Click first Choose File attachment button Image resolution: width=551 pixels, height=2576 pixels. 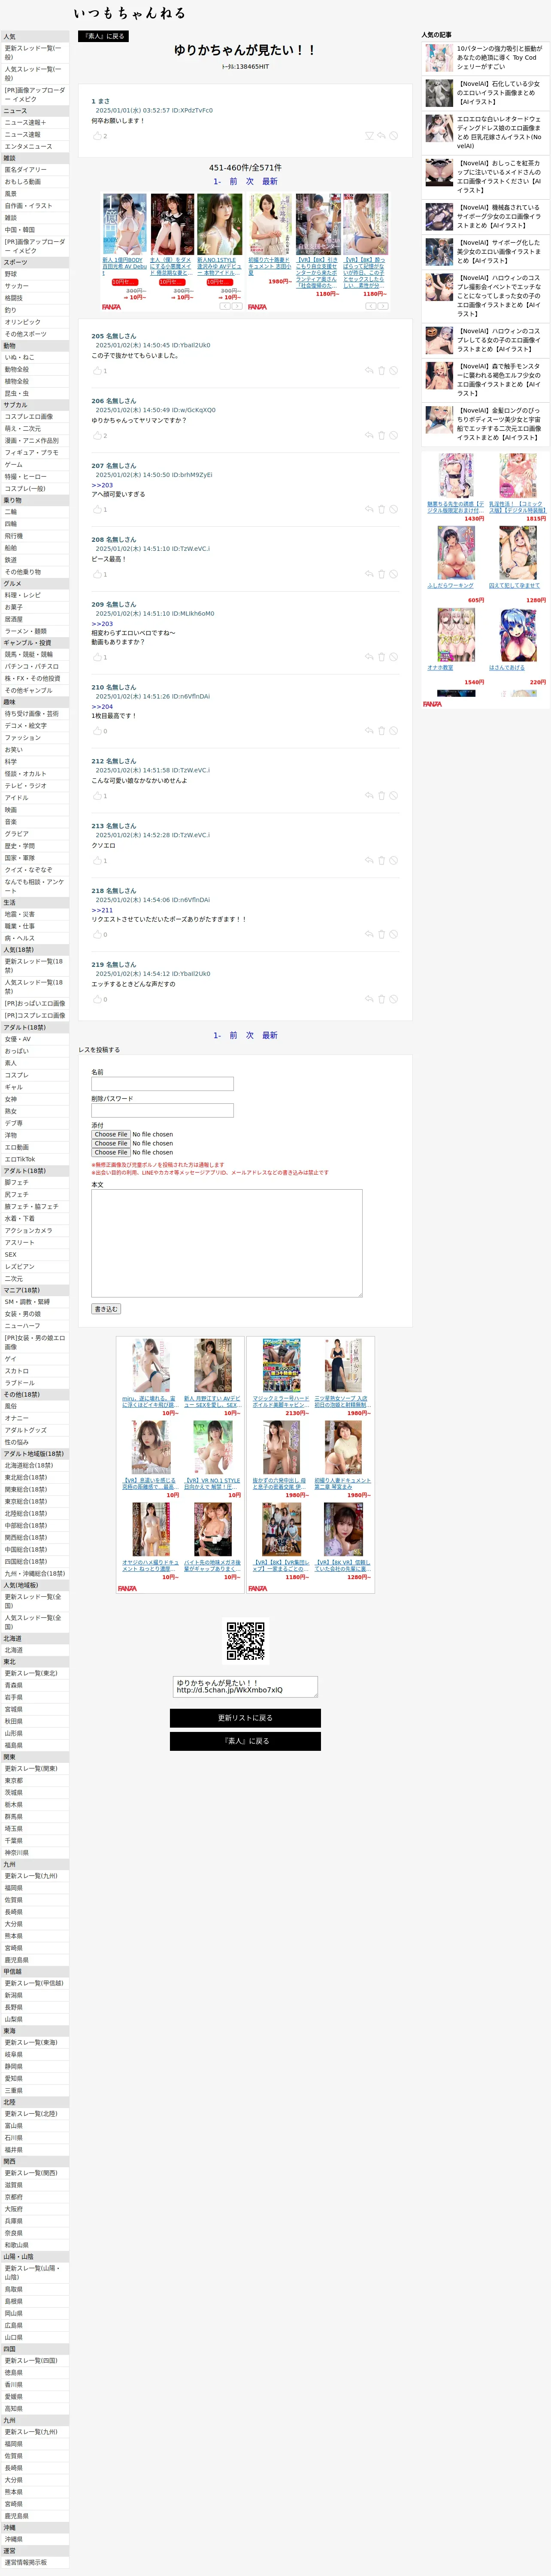click(111, 1135)
